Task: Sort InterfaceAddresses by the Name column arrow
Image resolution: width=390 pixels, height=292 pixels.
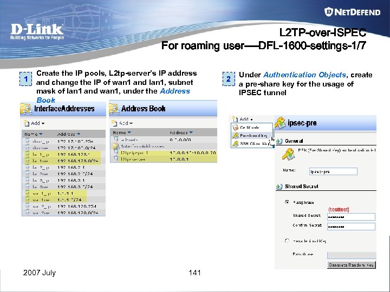Action: tap(41, 134)
